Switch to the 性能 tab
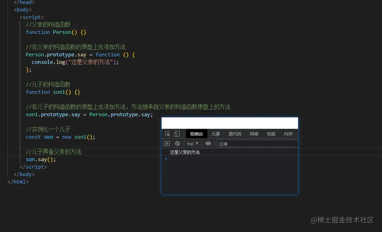This screenshot has width=382, height=232. [x=271, y=134]
